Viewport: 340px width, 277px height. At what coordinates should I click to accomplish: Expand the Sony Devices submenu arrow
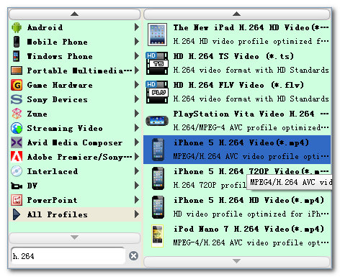pyautogui.click(x=137, y=99)
